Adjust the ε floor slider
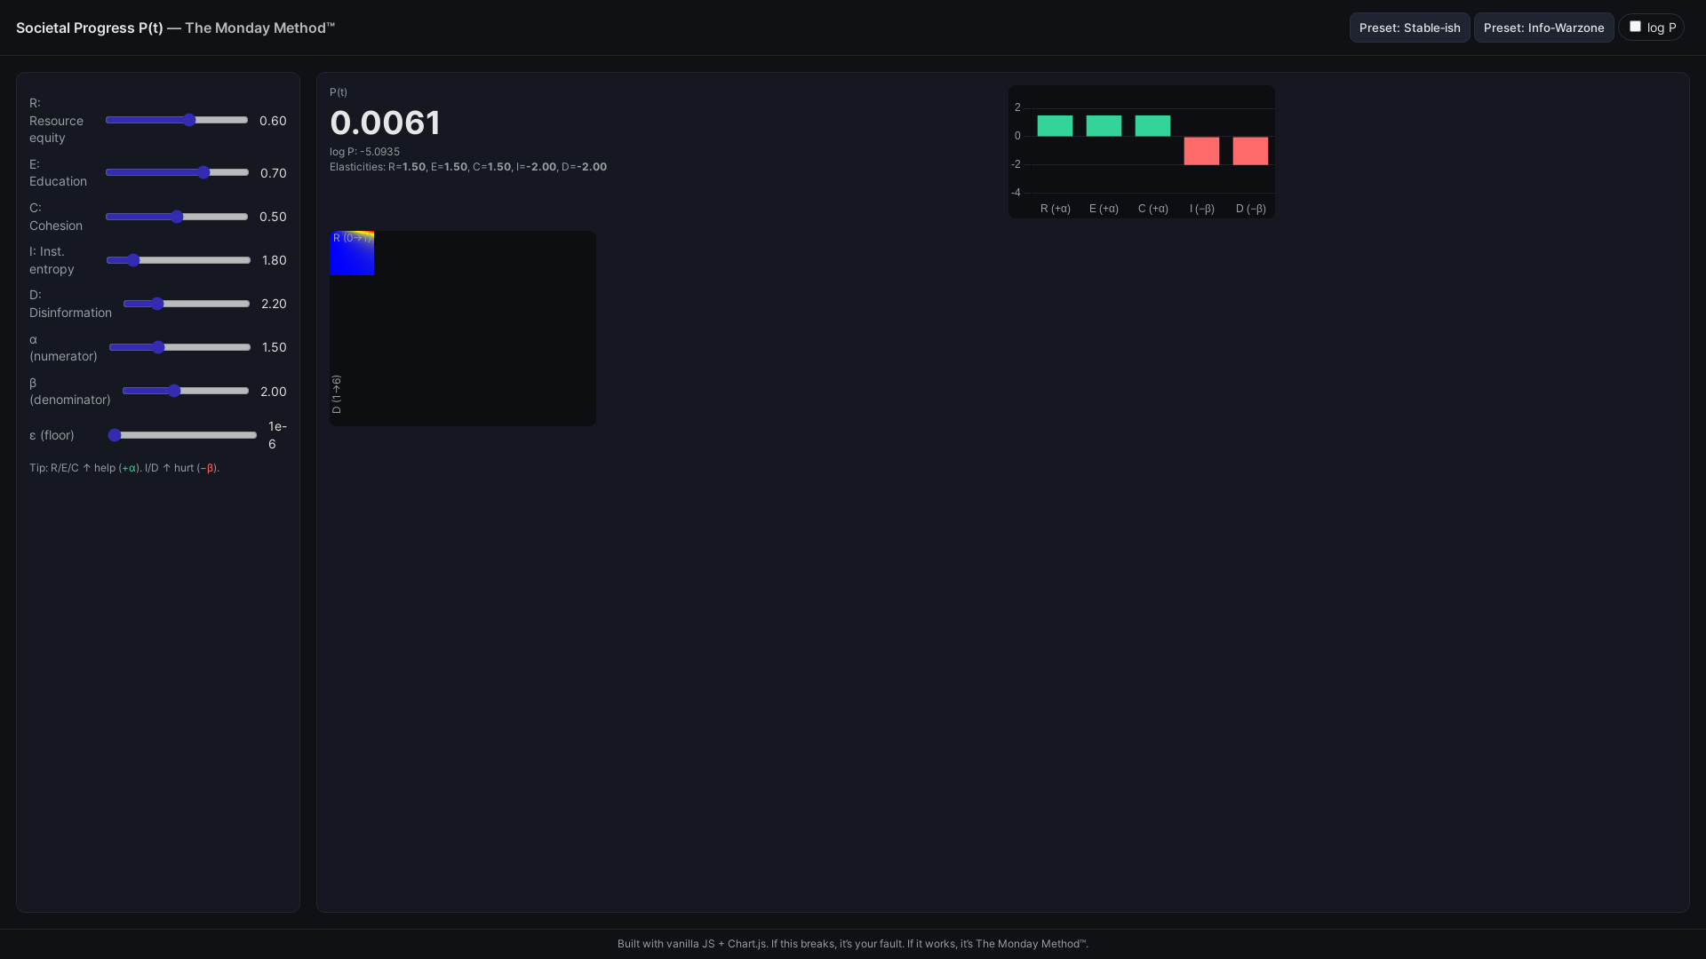Viewport: 1706px width, 959px height. point(182,435)
